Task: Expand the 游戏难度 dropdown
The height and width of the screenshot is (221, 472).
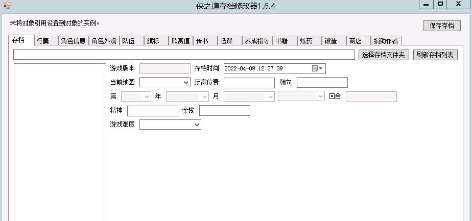Action: [171, 125]
